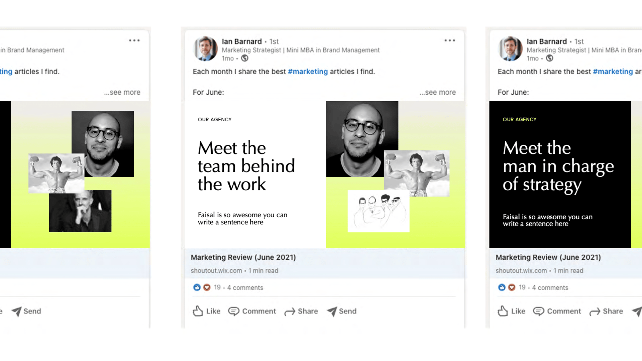Open #marketing hashtag in right post

613,72
